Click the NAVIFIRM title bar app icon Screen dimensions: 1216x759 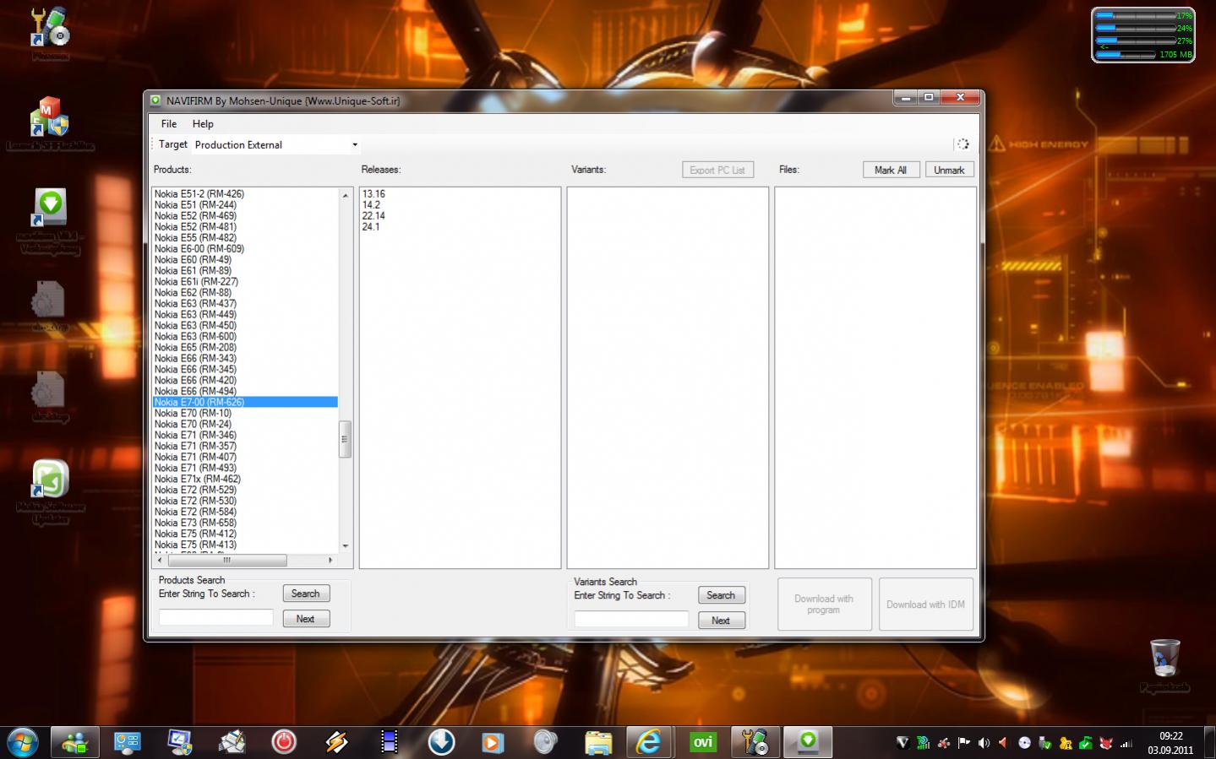(155, 100)
